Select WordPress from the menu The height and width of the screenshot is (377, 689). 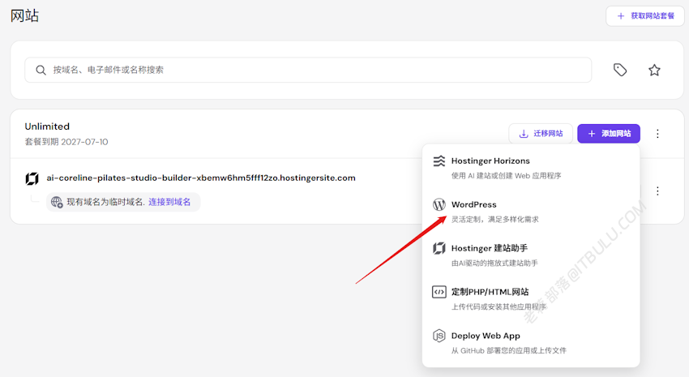coord(531,212)
